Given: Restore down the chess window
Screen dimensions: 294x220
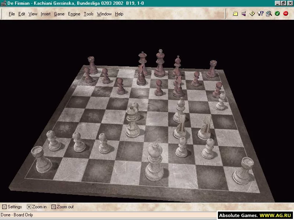Looking at the screenshot, I should point(283,3).
